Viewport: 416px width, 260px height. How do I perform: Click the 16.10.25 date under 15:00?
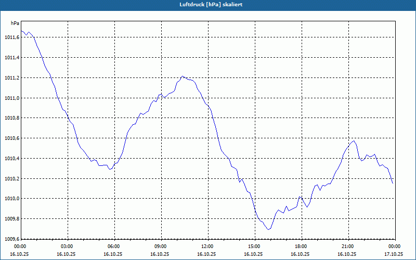coord(253,254)
